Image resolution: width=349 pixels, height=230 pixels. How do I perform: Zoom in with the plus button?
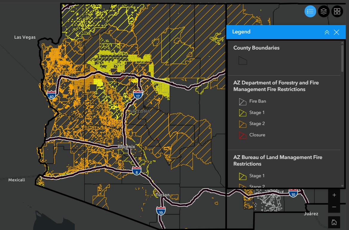pyautogui.click(x=334, y=195)
